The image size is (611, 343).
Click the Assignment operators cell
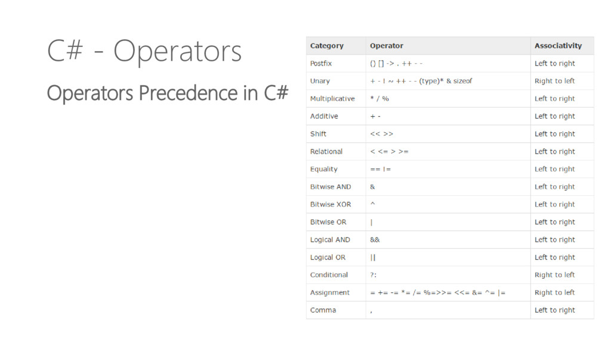448,292
